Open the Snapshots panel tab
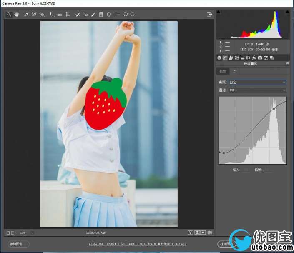This screenshot has width=294, height=253. 271,58
